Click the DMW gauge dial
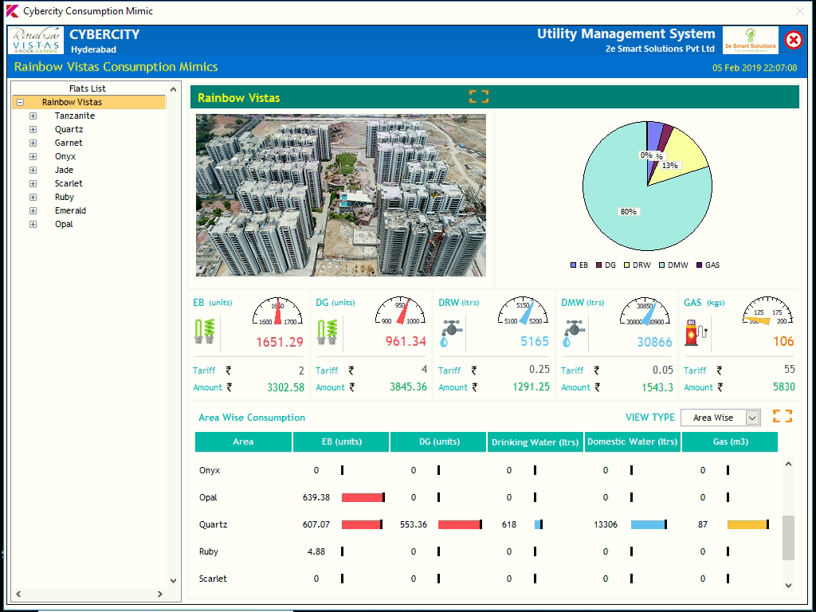This screenshot has height=612, width=816. tap(645, 312)
